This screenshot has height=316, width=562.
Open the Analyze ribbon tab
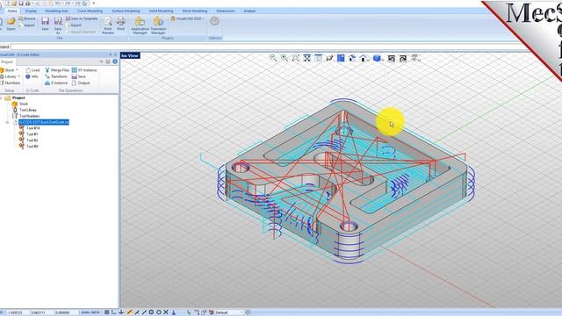pos(249,11)
